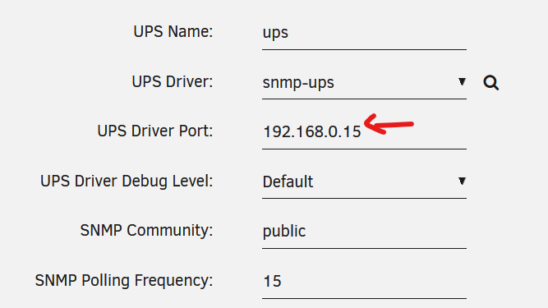This screenshot has height=308, width=548.
Task: Open the Default debug level selector
Action: coord(364,182)
